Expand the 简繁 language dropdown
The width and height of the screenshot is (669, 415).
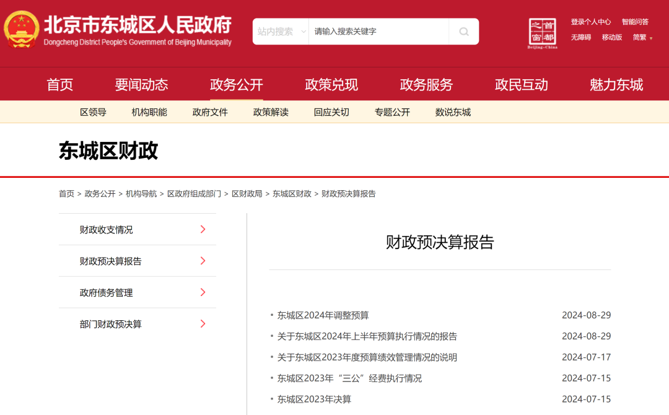tap(643, 37)
